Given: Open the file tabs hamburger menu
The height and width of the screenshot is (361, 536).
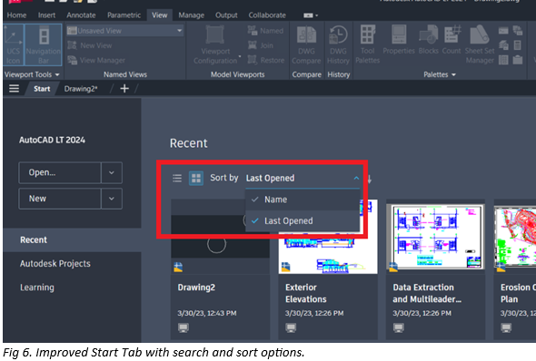Looking at the screenshot, I should click(14, 89).
